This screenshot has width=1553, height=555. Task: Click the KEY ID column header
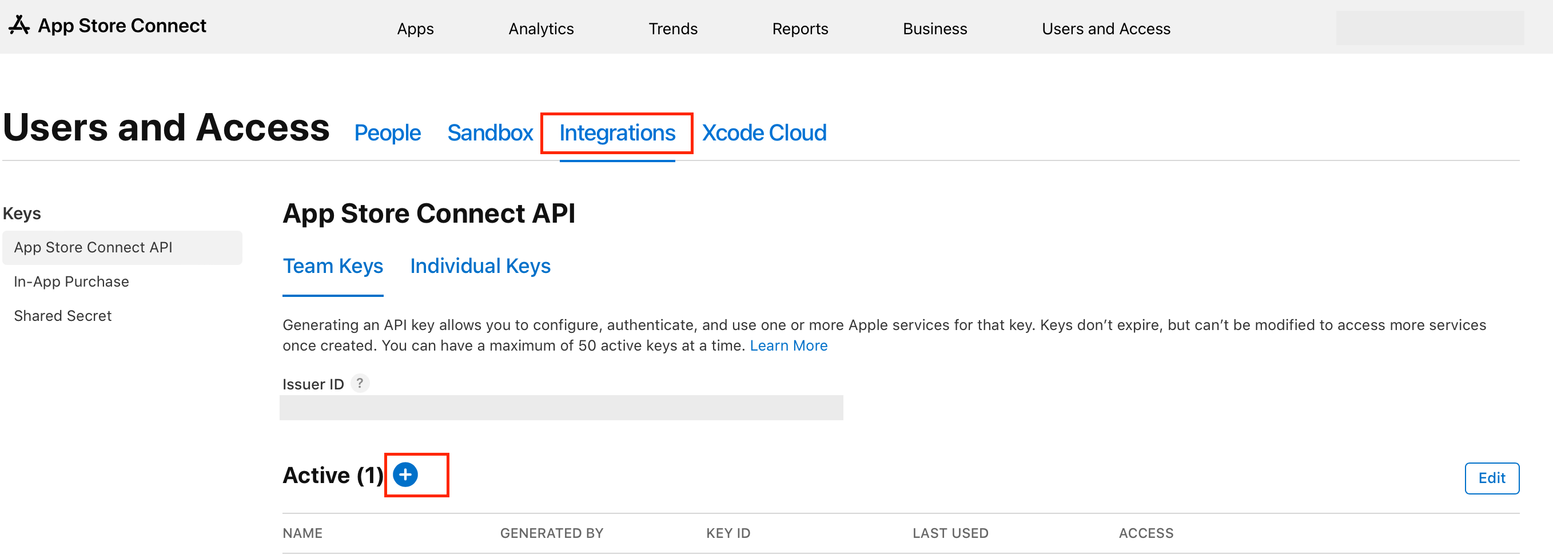tap(728, 533)
